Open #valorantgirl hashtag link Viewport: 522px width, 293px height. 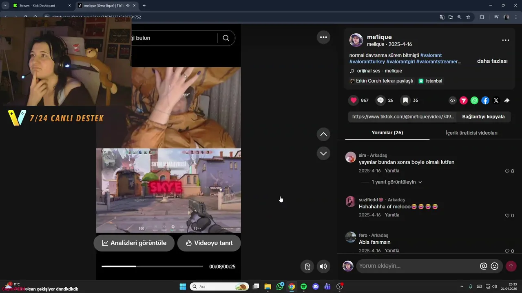[x=400, y=61]
